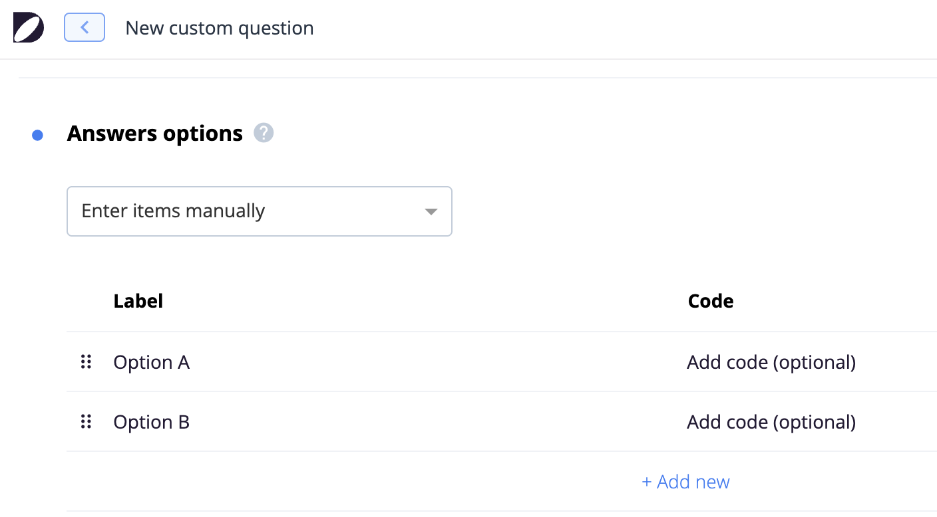Screen dimensions: 937x517
Task: Go back using the left chevron button
Action: [x=85, y=27]
